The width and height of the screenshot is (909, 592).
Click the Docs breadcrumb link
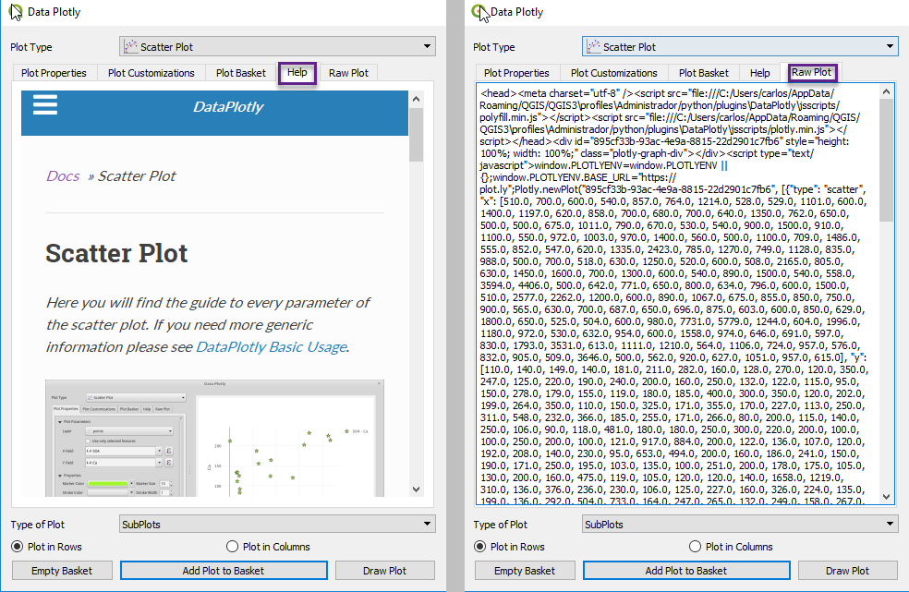point(63,175)
